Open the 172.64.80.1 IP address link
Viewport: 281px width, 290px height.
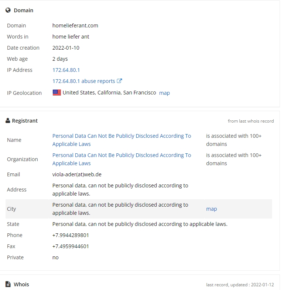coord(66,70)
